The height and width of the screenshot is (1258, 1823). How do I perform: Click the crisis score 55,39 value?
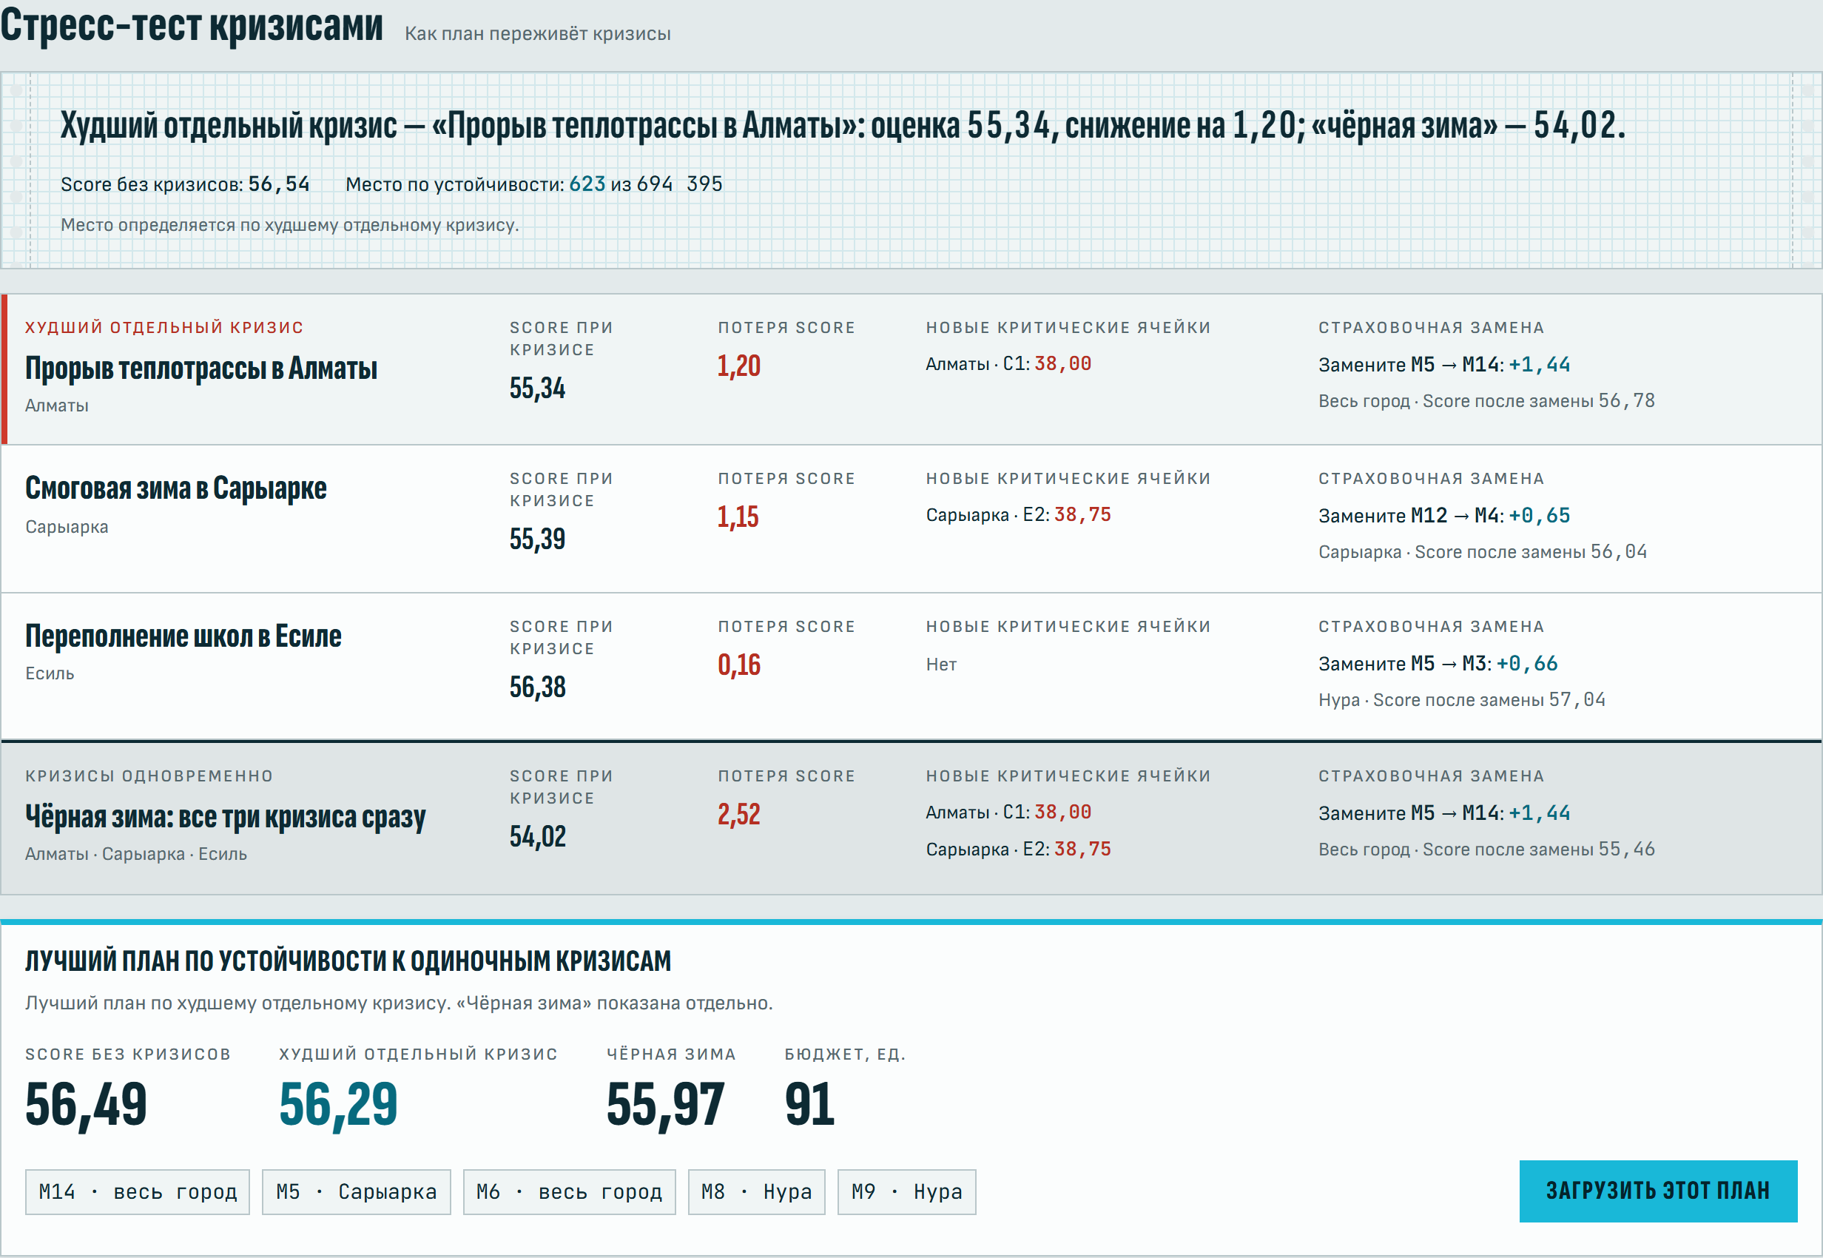click(538, 539)
